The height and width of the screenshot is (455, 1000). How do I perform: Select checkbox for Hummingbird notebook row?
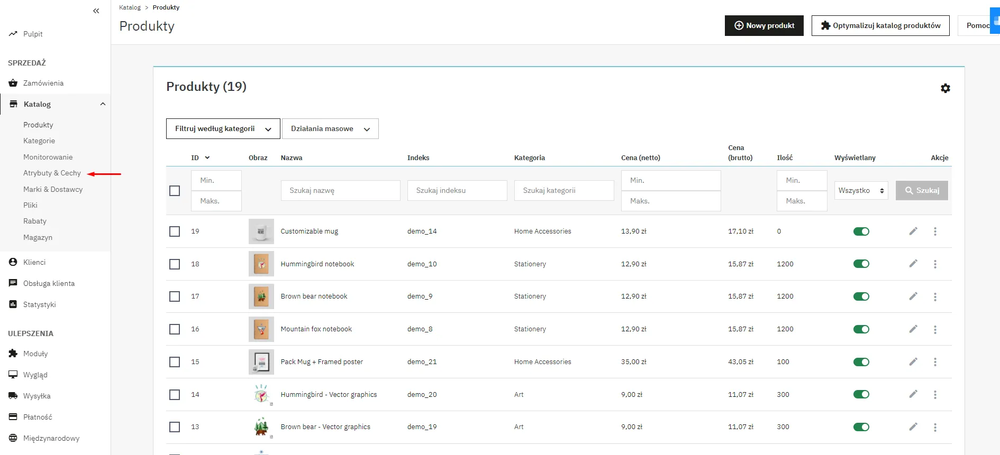click(175, 264)
